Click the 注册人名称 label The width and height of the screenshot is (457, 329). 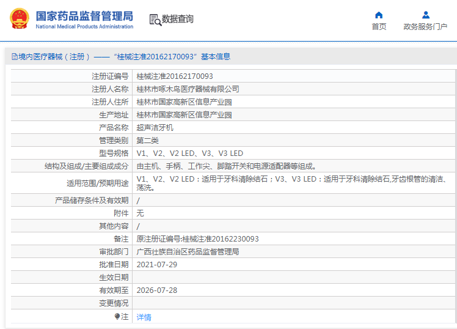tap(110, 89)
